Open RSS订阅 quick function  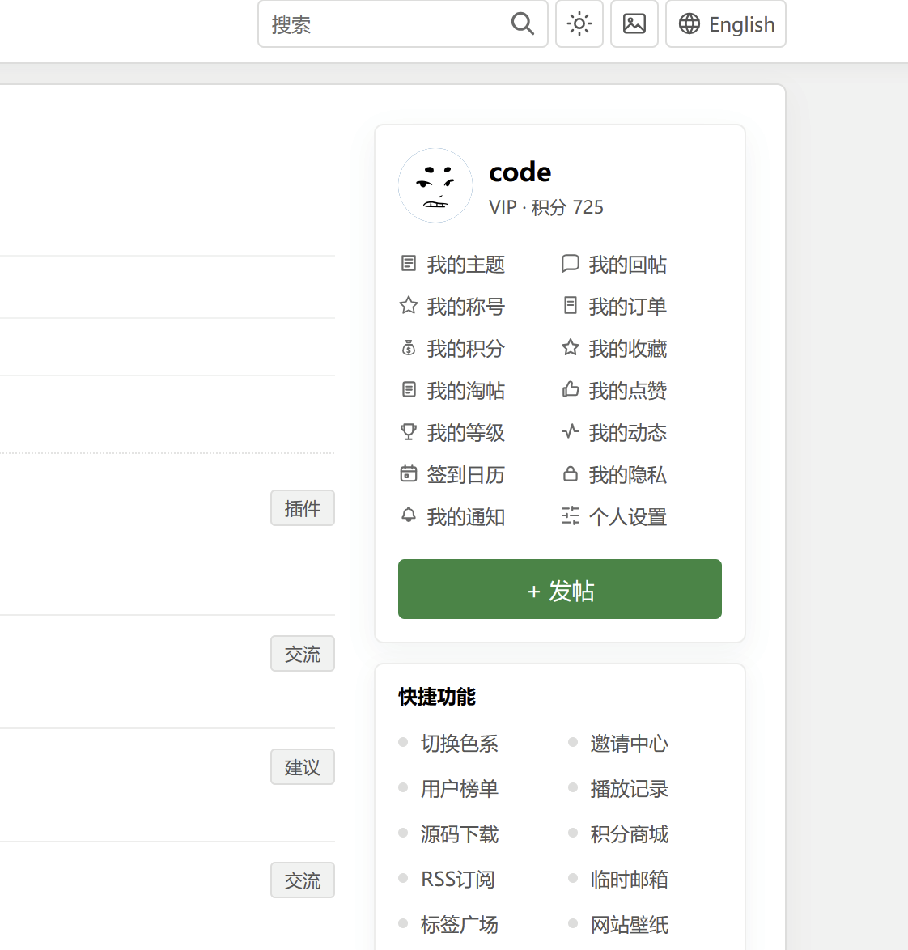(458, 879)
